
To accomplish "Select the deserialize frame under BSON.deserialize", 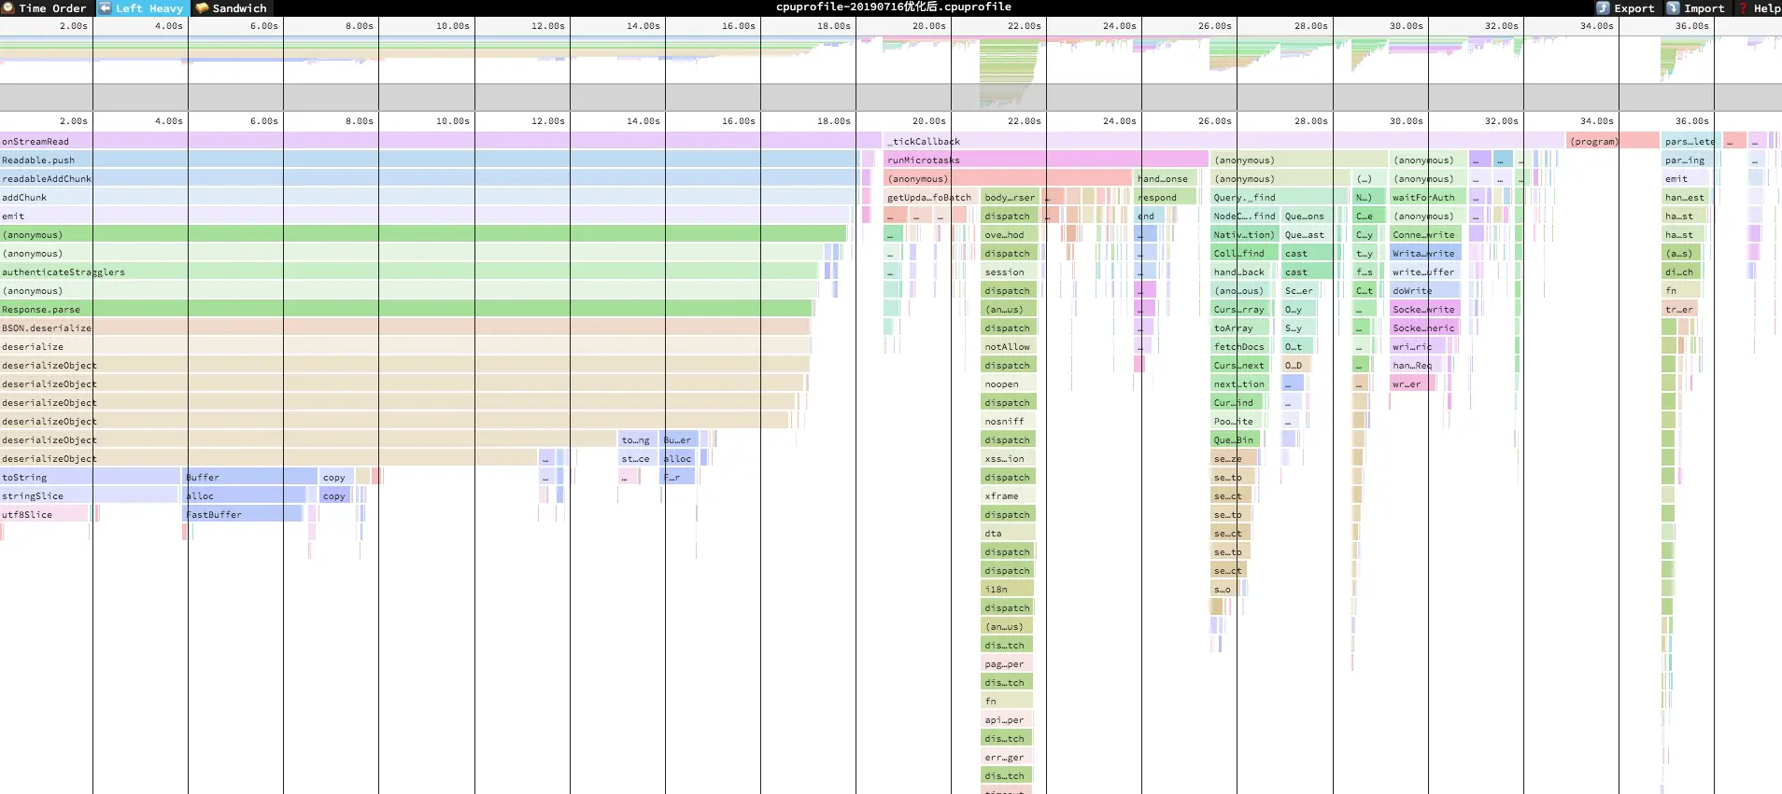I will (x=405, y=346).
